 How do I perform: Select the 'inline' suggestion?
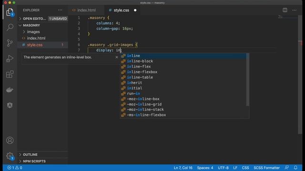[x=183, y=56]
